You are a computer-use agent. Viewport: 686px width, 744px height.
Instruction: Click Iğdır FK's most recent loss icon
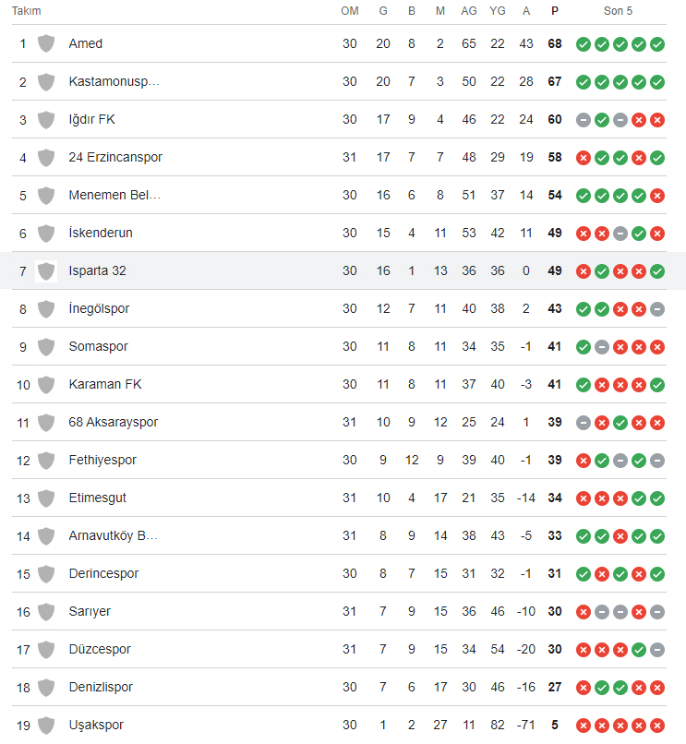coord(657,120)
